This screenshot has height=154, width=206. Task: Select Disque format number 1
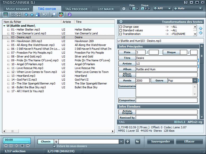[143, 8]
